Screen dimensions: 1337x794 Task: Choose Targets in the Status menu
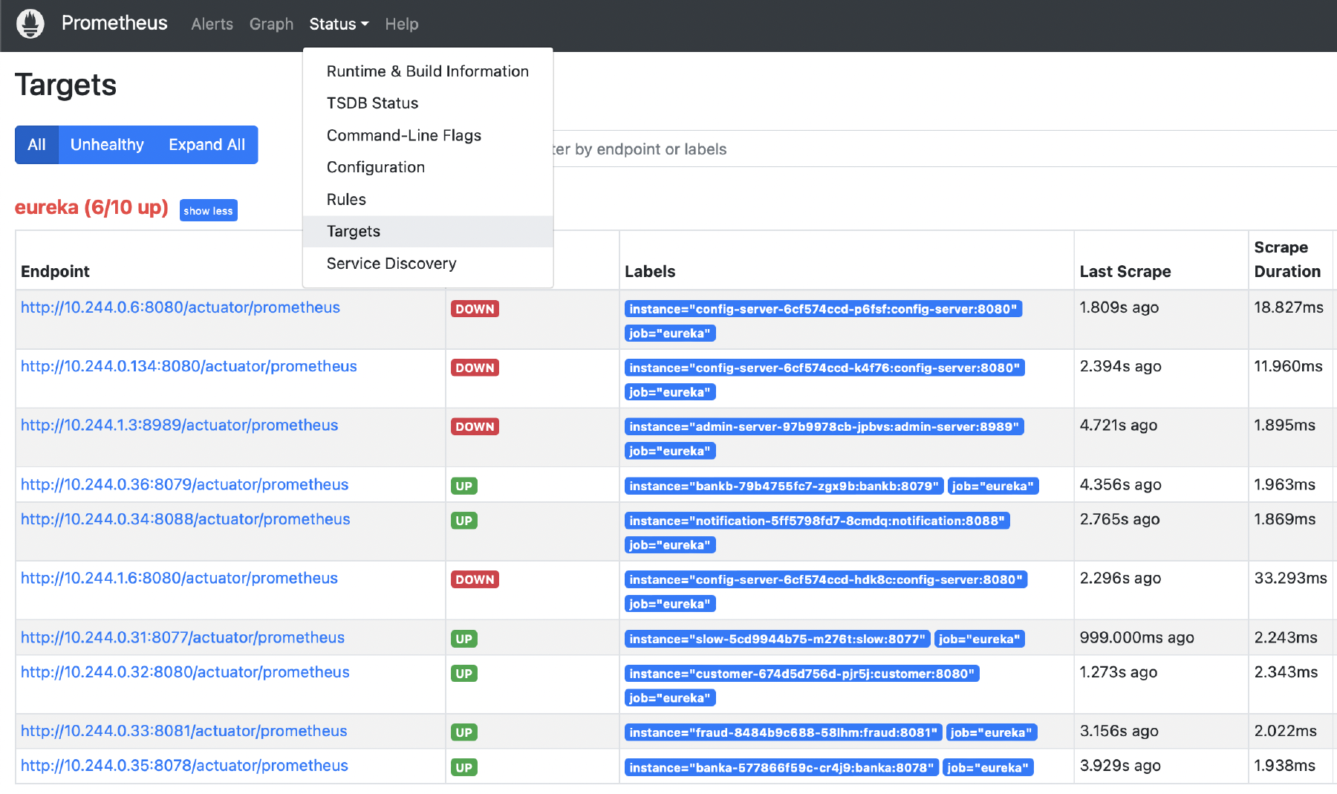click(428, 231)
